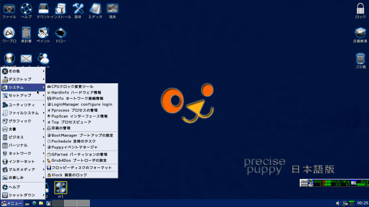
Task: Expand the インターネット submenu
Action: coord(23,161)
